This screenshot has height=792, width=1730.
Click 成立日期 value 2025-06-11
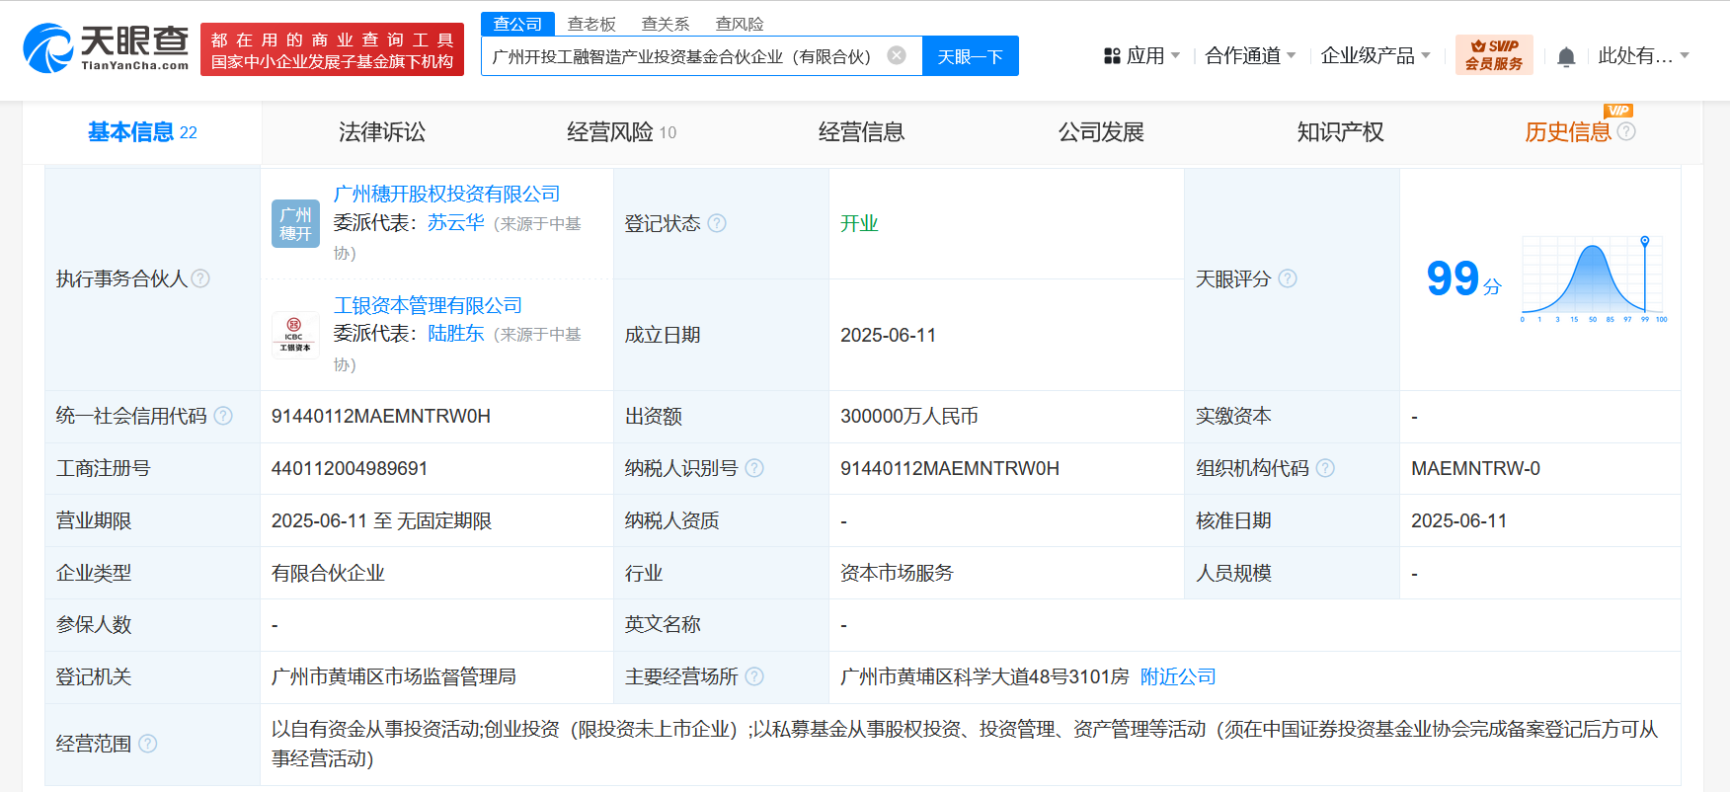[888, 335]
